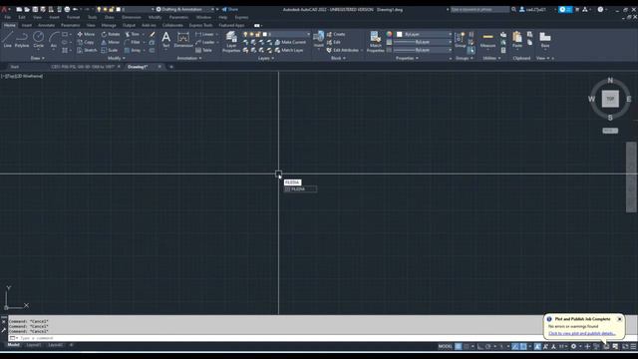Click the Copy tool
Viewport: 638px width, 359px height.
(86, 42)
